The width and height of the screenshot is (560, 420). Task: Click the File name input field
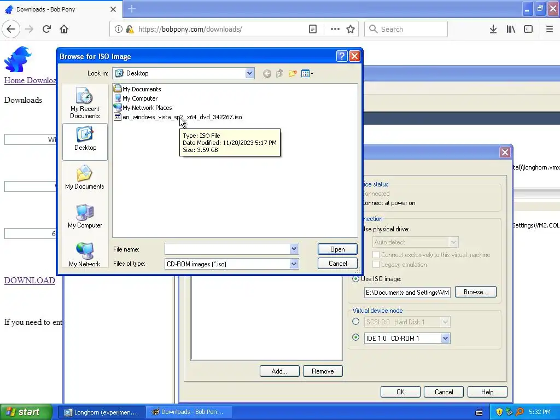tap(227, 249)
